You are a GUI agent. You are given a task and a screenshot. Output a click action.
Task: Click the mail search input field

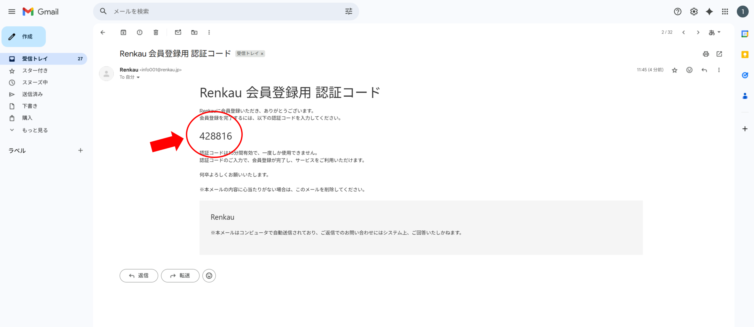pos(206,11)
